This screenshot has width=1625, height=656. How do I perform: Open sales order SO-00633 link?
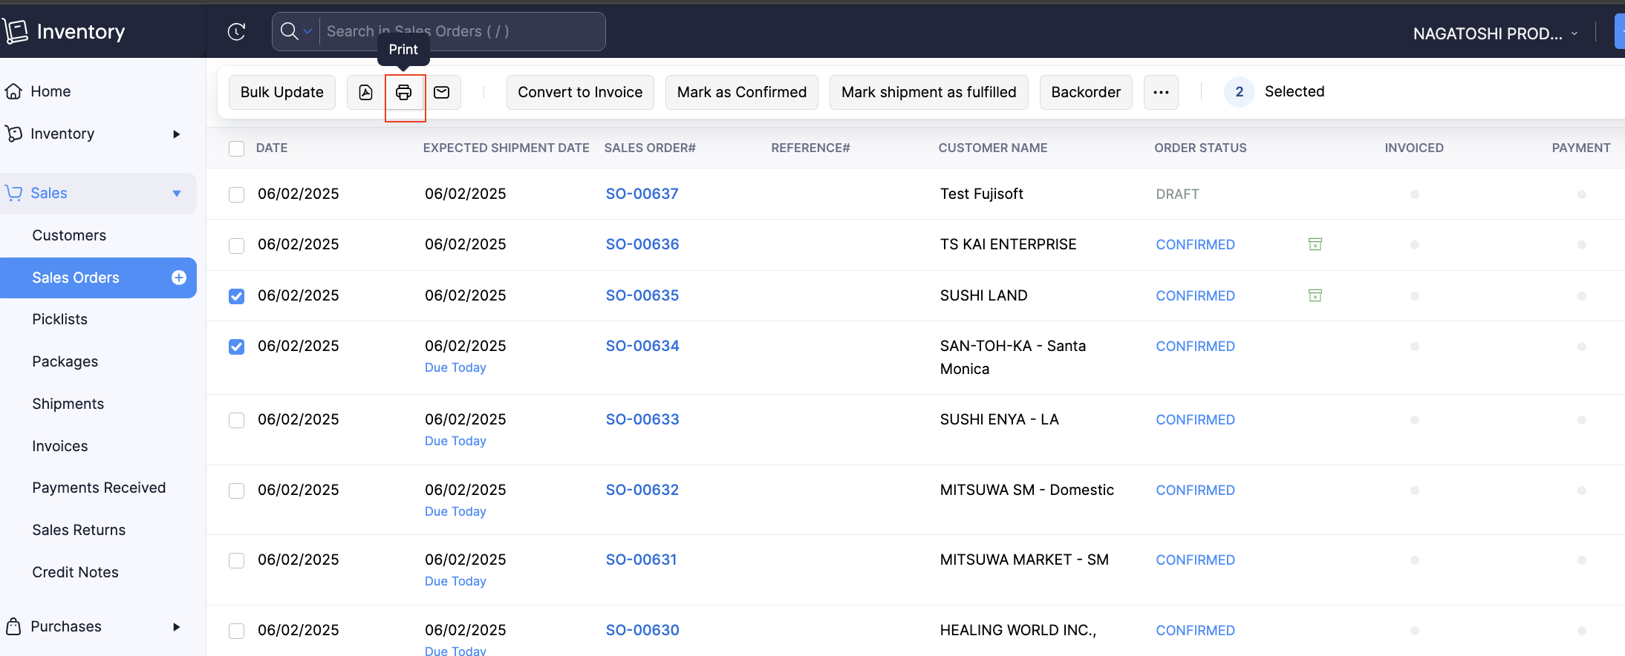642,419
